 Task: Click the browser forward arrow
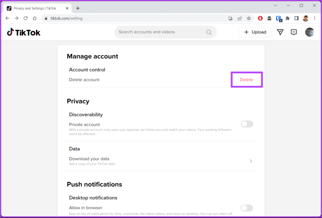click(x=16, y=18)
